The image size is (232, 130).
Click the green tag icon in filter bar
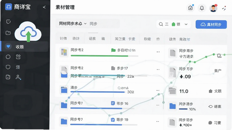pyautogui.click(x=173, y=24)
